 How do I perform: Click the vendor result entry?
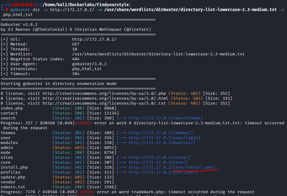[x=8, y=182]
